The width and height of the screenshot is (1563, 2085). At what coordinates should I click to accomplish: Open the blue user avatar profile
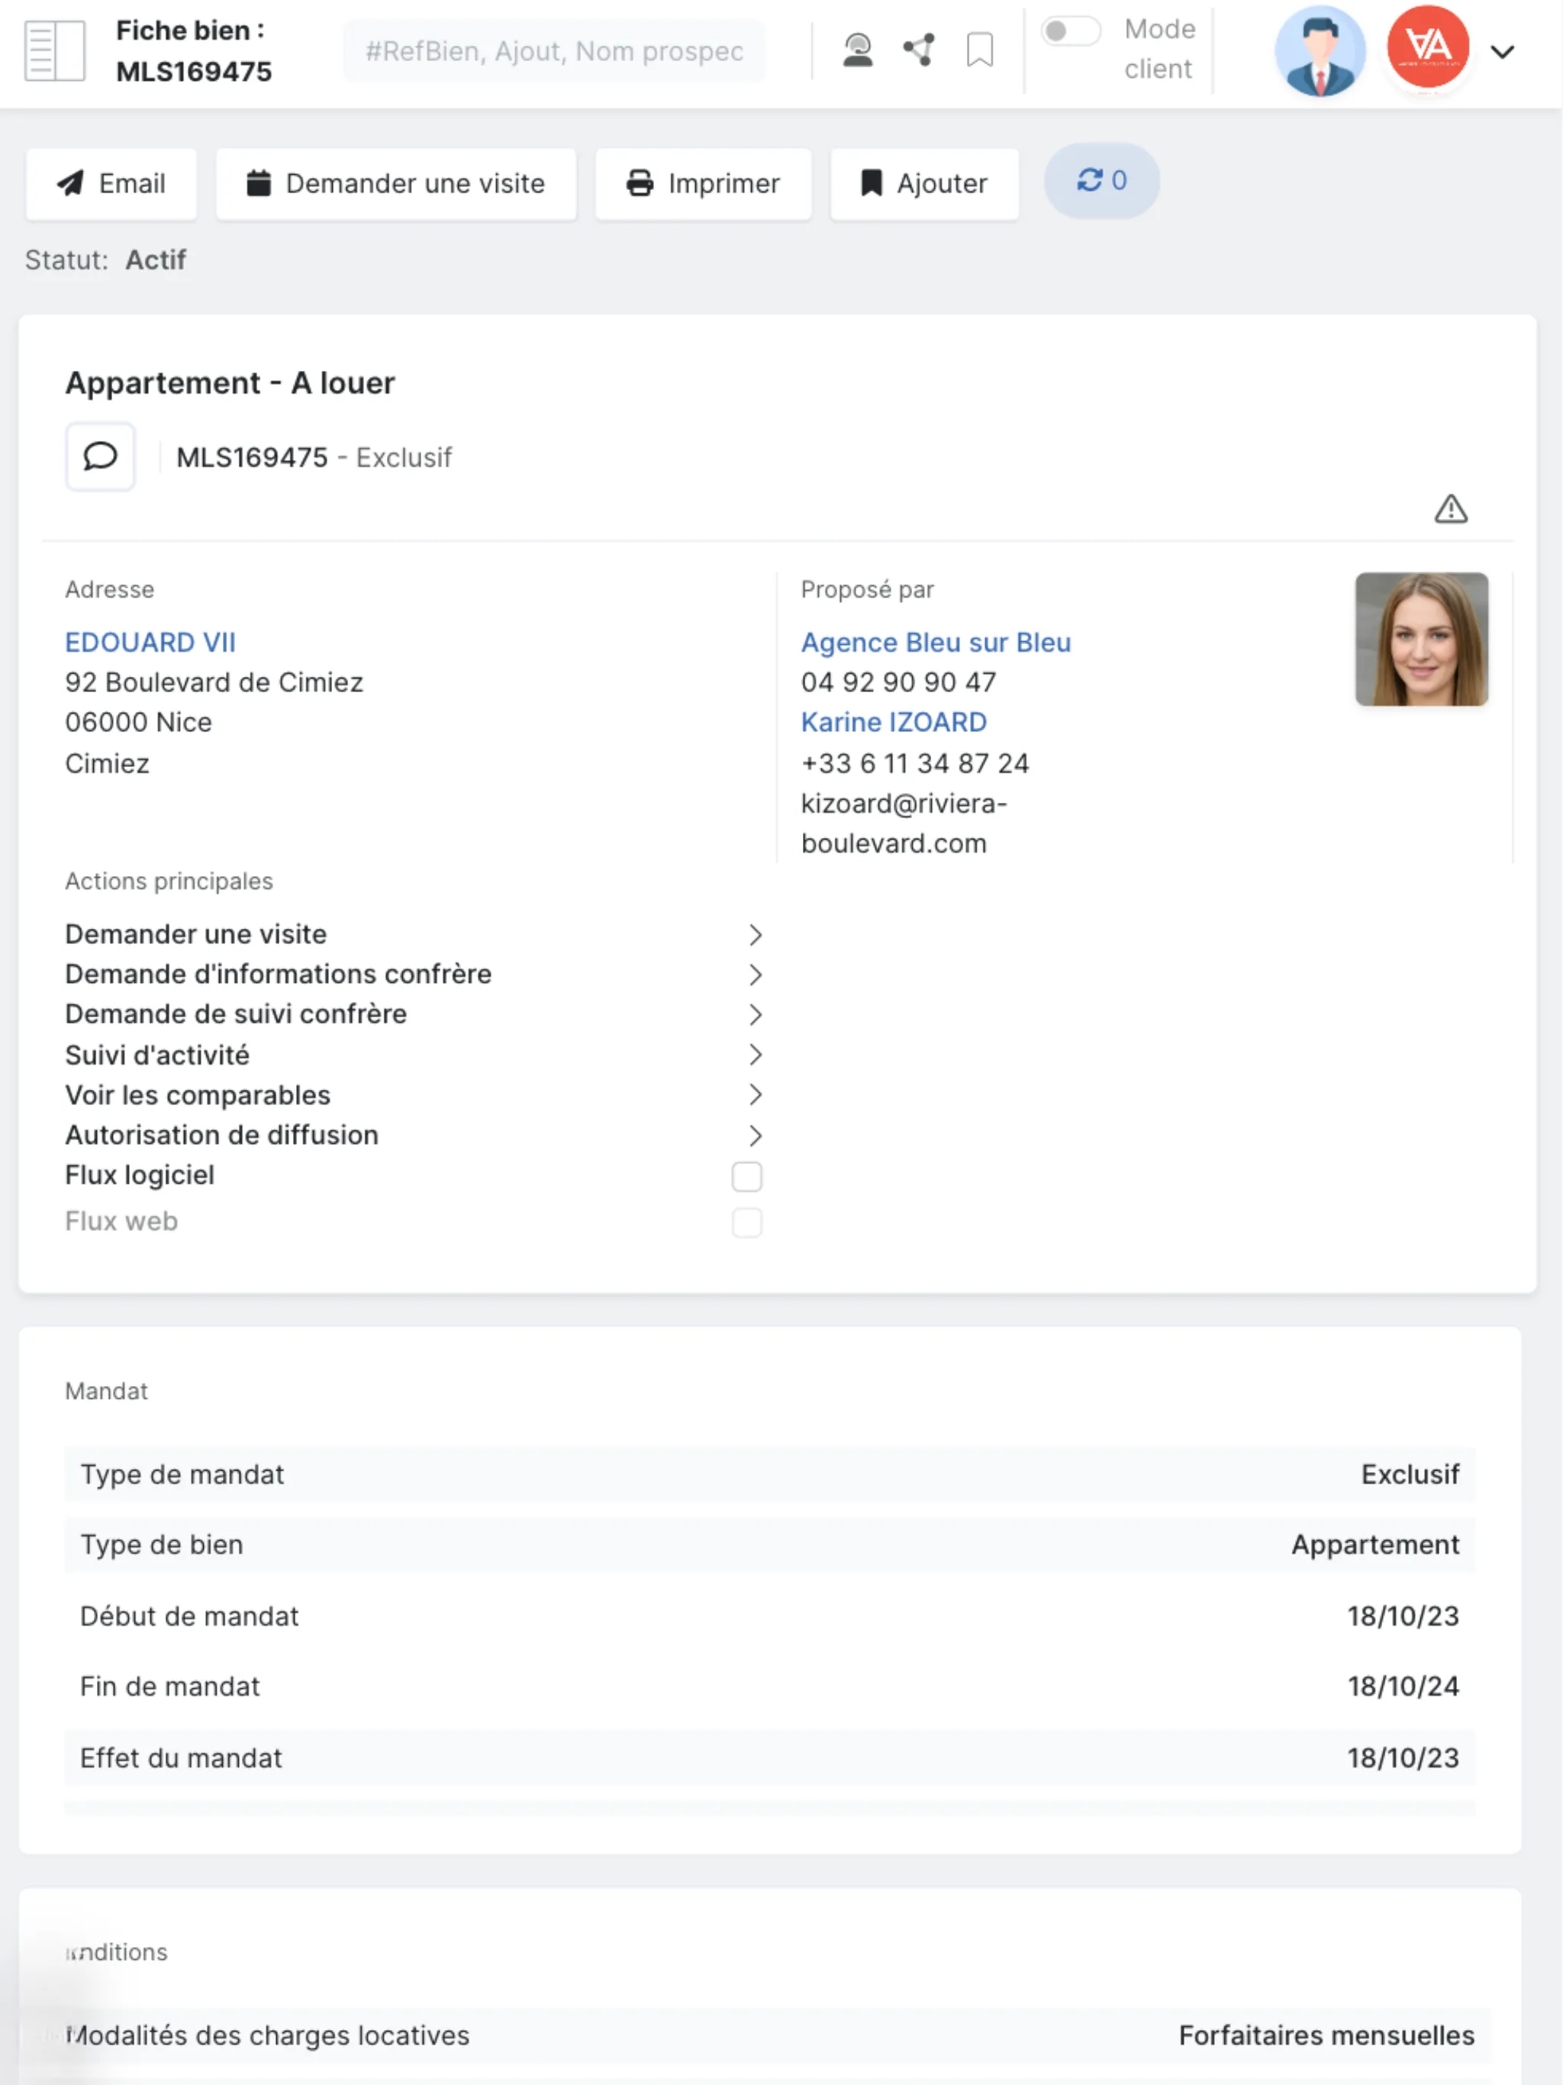click(x=1319, y=51)
